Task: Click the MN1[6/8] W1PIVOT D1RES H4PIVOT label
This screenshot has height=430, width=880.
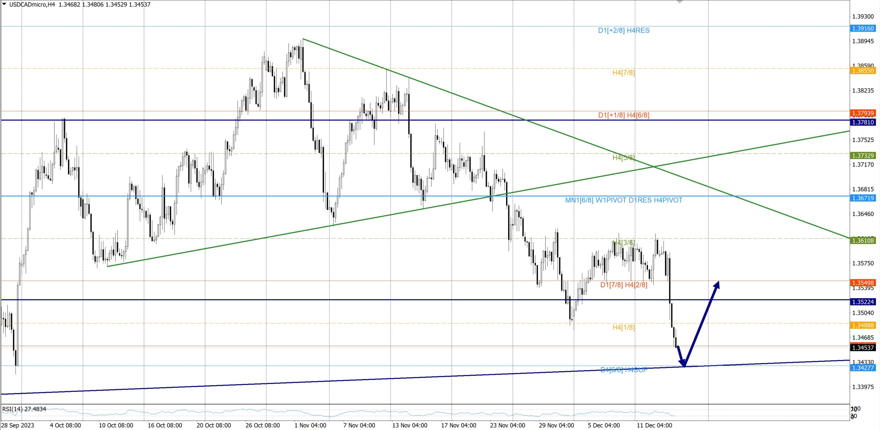Action: 624,200
